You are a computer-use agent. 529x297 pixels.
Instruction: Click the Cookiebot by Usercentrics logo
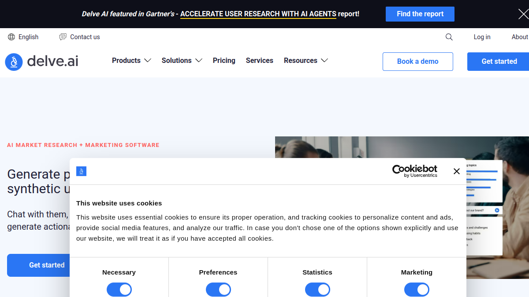coord(415,171)
